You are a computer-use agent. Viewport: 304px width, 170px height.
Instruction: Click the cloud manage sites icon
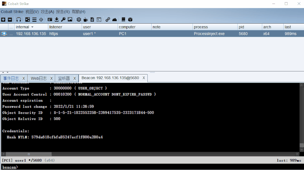pos(115,20)
